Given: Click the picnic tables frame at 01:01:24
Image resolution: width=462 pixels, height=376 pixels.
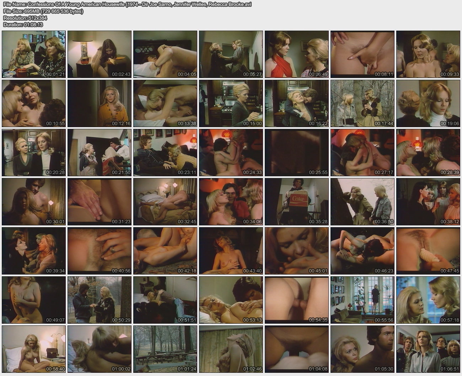Looking at the screenshot, I should click(x=165, y=349).
